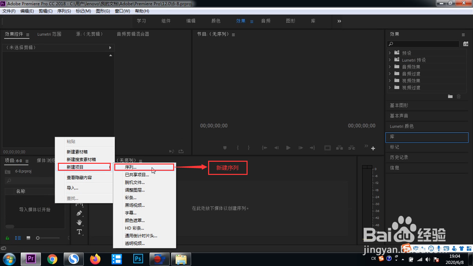Viewport: 473px width, 266px height.
Task: Select the Pen tool in the timeline toolbar
Action: (80, 213)
